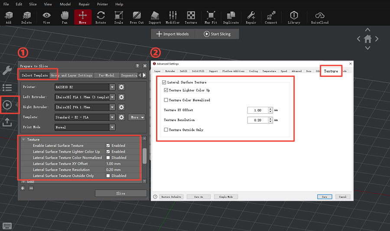Open RaiseCloud

point(320,17)
